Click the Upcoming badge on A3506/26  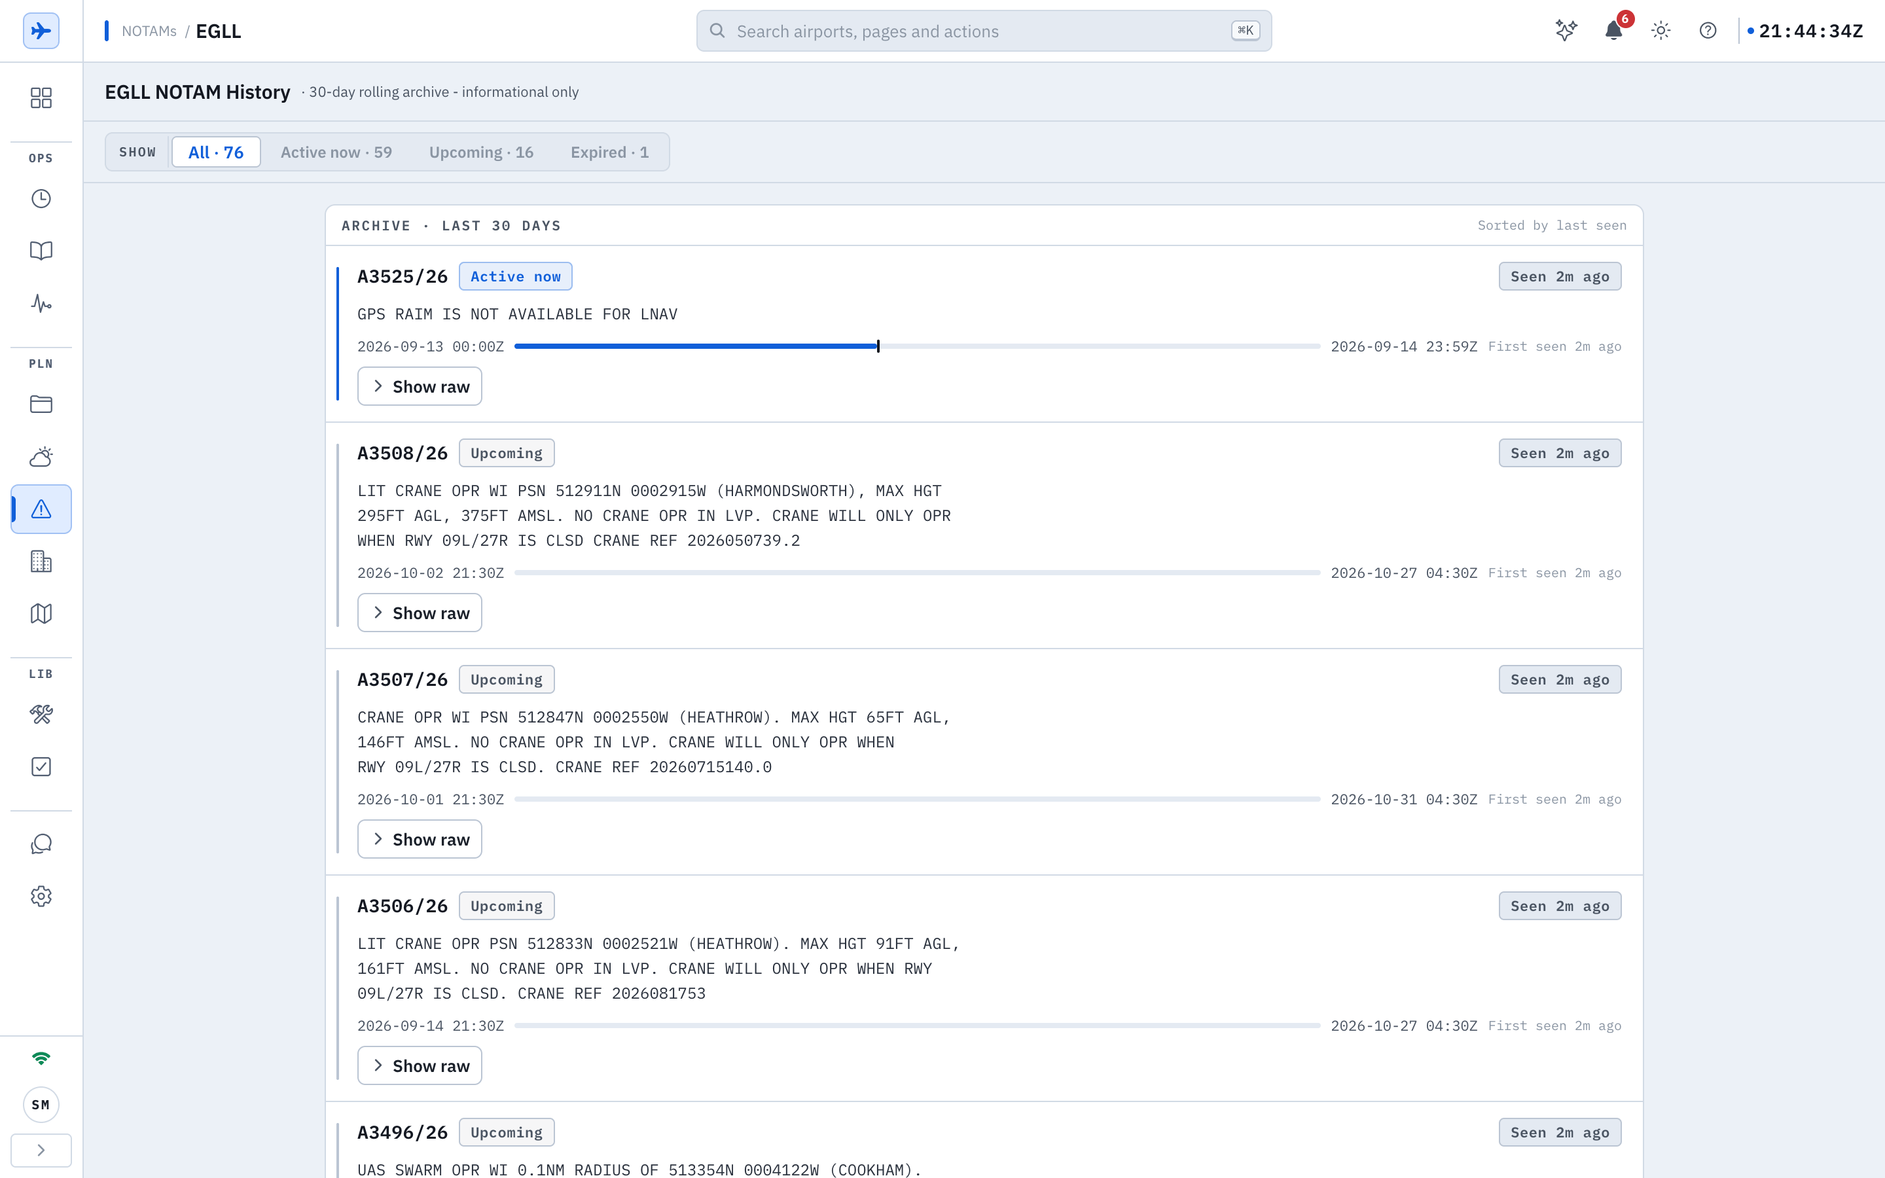(507, 906)
